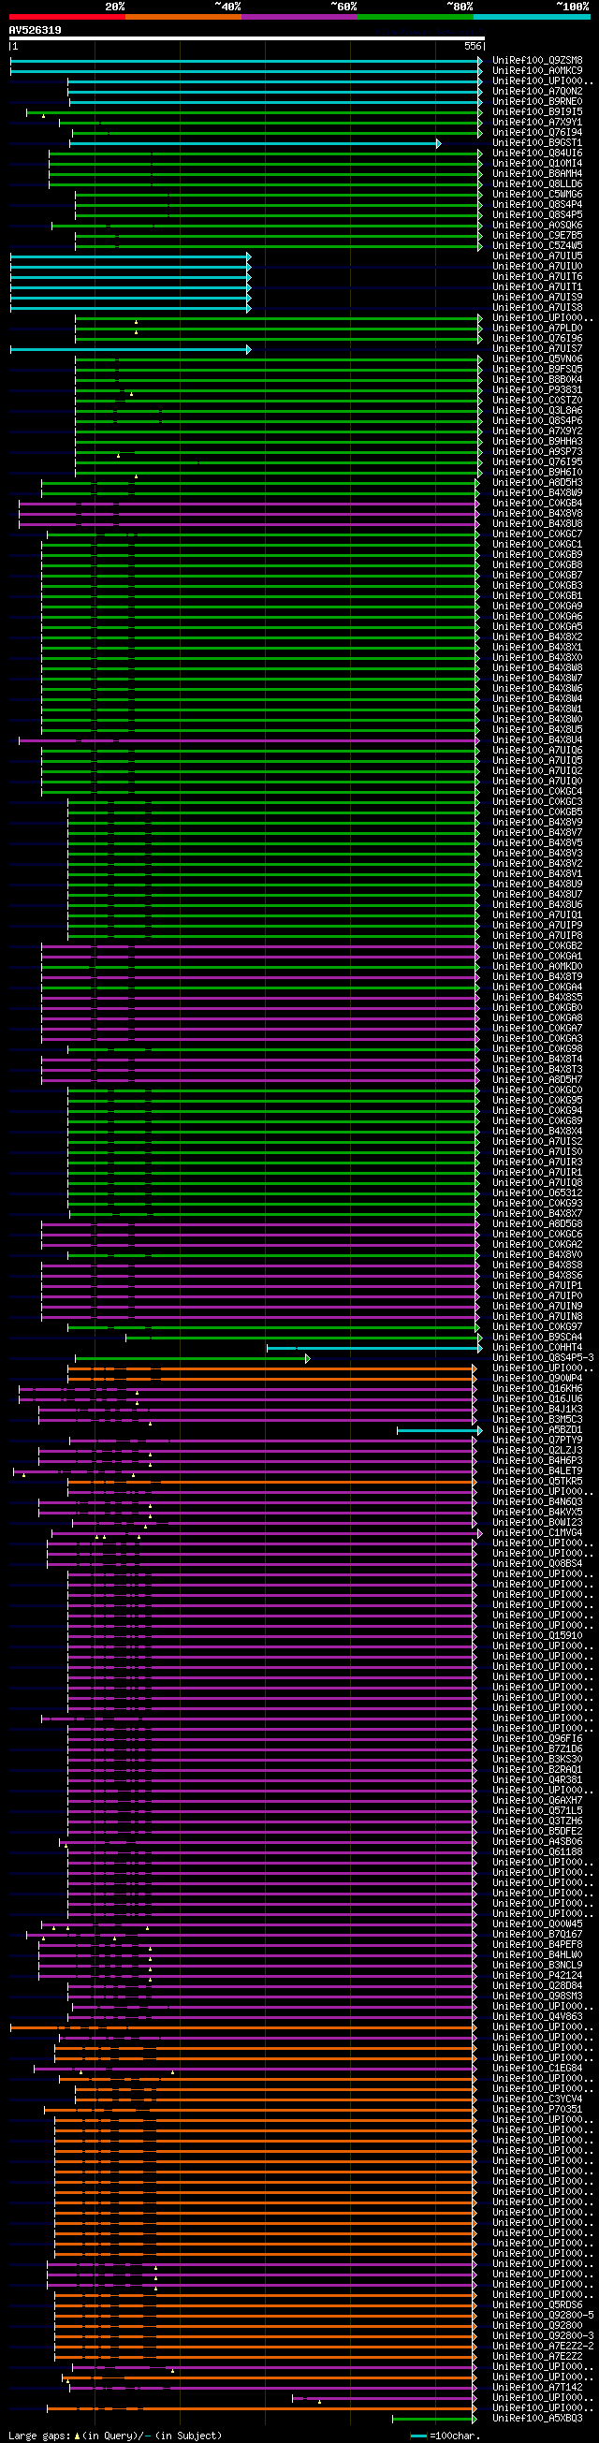Viewport: 599px width, 2443px height.
Task: Click the UniRef100_Q96FI6 label
Action: (x=537, y=1739)
